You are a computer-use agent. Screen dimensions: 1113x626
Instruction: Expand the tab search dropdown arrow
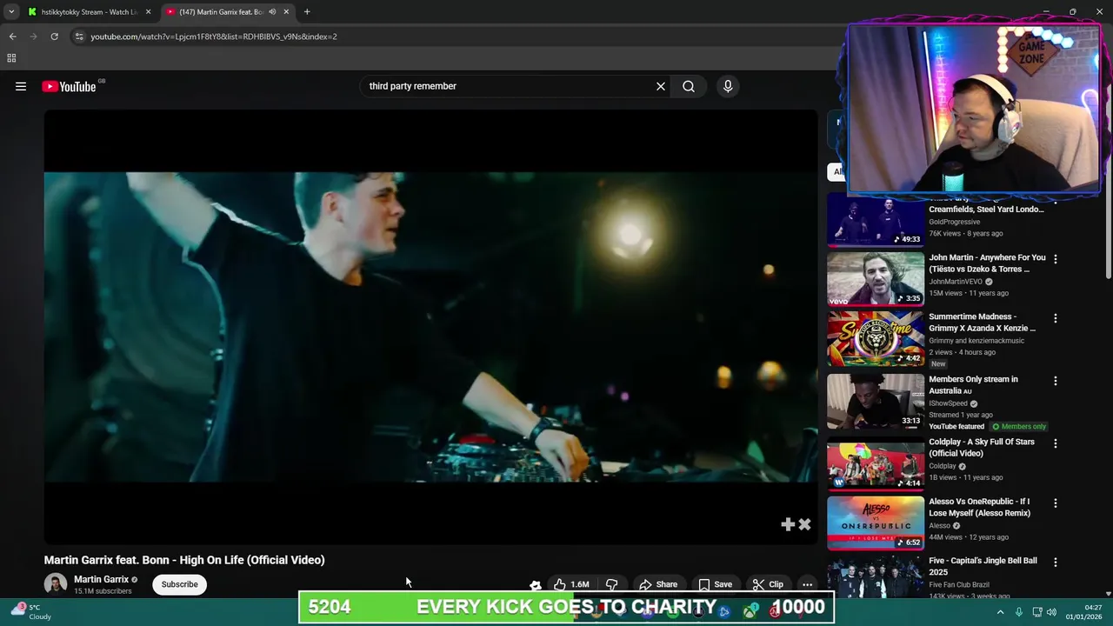[x=11, y=12]
